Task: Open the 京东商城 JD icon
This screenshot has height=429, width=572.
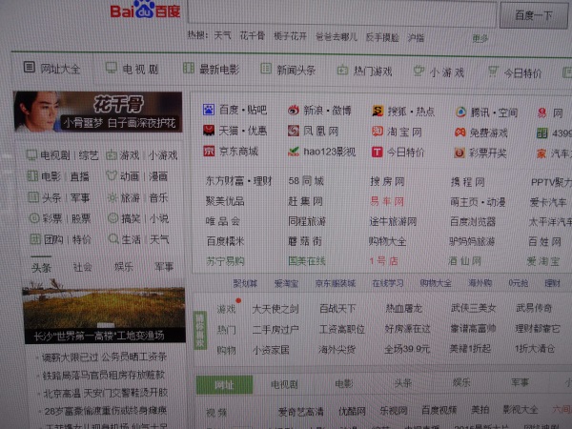Action: click(x=209, y=151)
